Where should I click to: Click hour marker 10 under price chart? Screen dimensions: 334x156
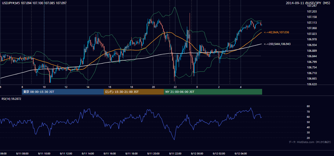tap(44, 87)
